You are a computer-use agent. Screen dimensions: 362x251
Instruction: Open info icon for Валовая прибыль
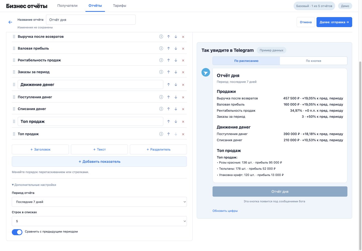point(161,48)
